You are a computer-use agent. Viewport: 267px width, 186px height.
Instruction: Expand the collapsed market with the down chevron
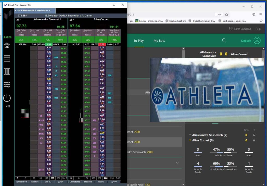point(177,163)
